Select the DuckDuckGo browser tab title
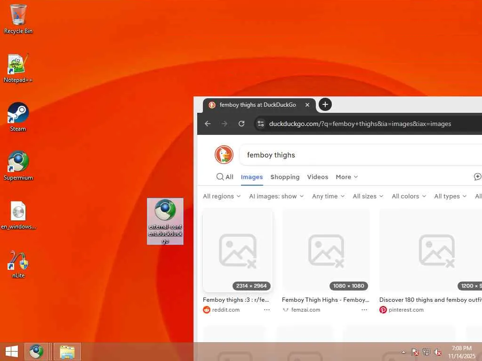This screenshot has width=482, height=361. pos(257,105)
